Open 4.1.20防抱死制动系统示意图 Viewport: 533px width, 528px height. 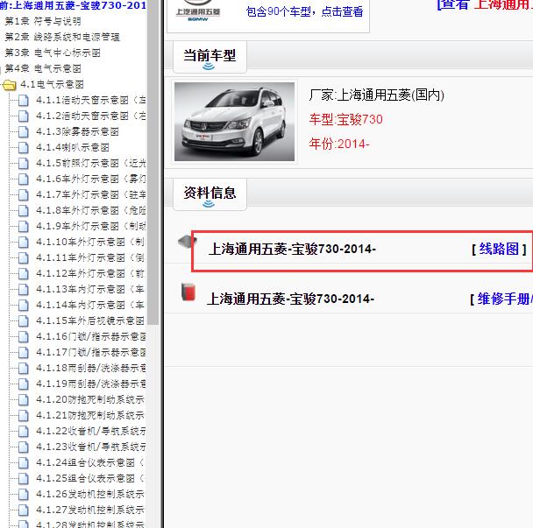(x=90, y=399)
